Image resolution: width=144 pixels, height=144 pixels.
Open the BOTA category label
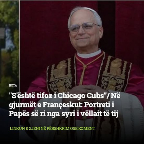(x=13, y=86)
